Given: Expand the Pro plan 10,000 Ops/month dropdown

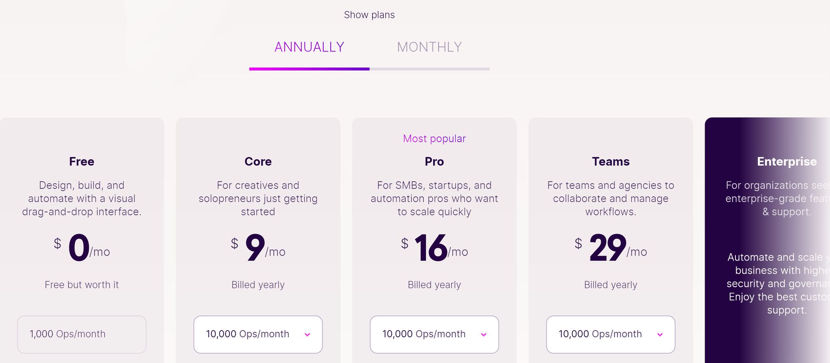Looking at the screenshot, I should coord(434,334).
